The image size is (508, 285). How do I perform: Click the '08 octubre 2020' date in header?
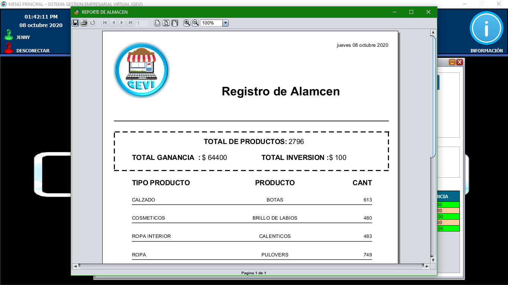(x=41, y=26)
